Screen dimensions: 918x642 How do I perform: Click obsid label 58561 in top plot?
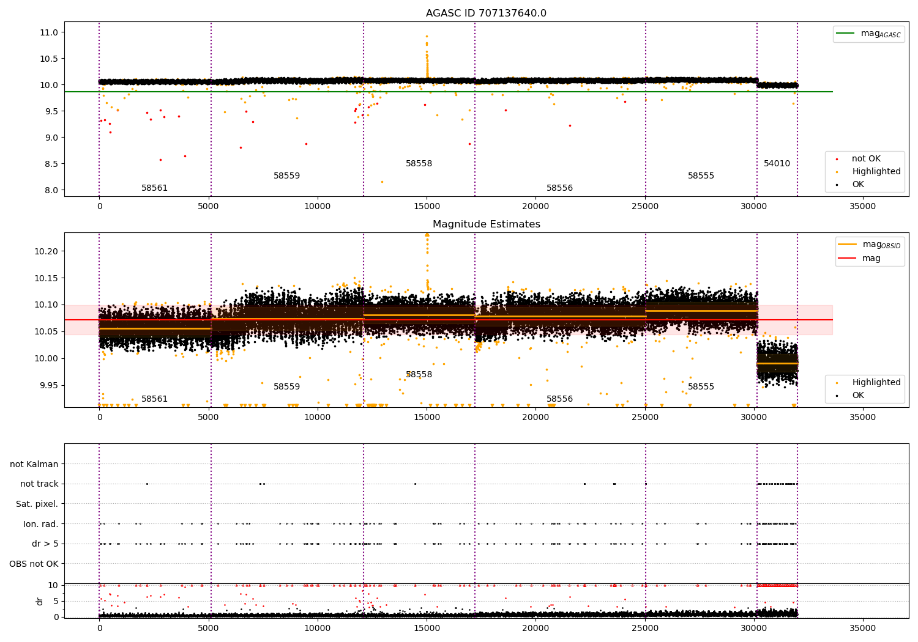click(154, 188)
